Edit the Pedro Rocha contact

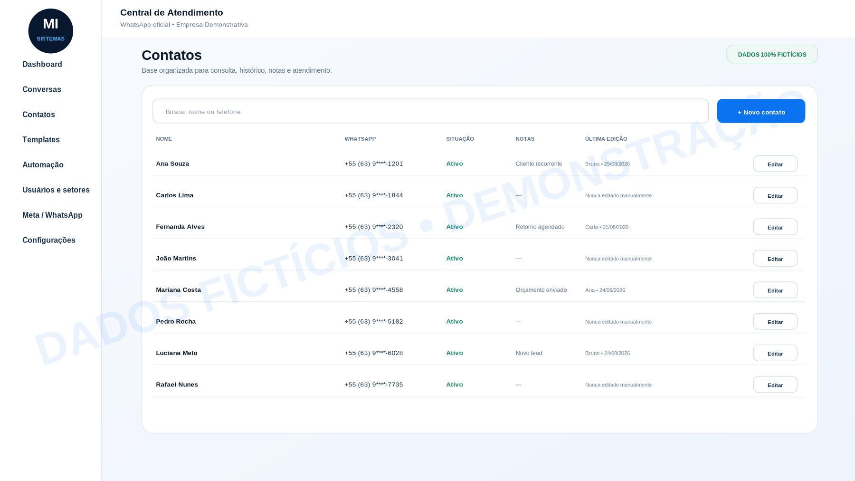click(x=775, y=322)
